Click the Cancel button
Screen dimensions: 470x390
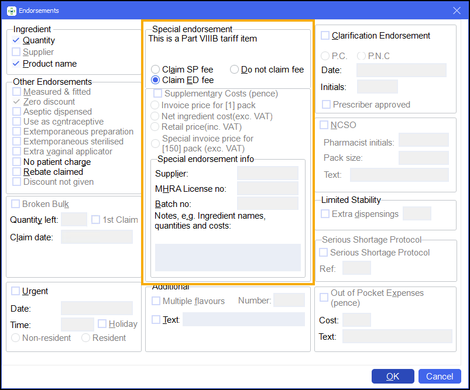(x=440, y=377)
